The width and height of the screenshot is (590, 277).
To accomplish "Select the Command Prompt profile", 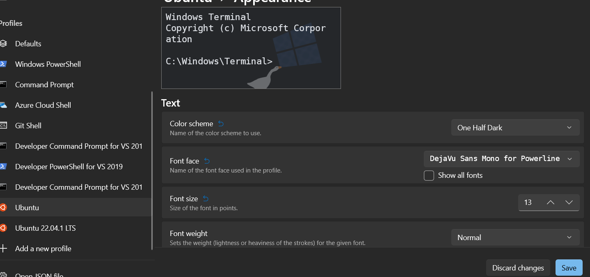I will 44,85.
